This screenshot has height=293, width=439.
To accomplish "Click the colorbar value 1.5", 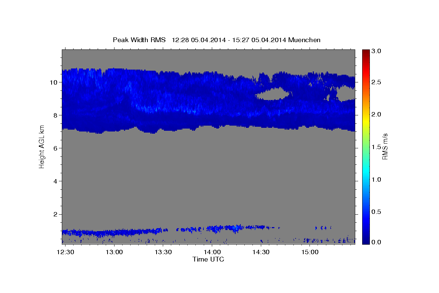I will click(x=377, y=147).
